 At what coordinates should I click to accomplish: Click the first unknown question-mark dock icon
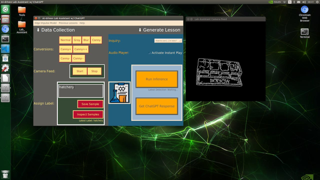[x=5, y=88]
